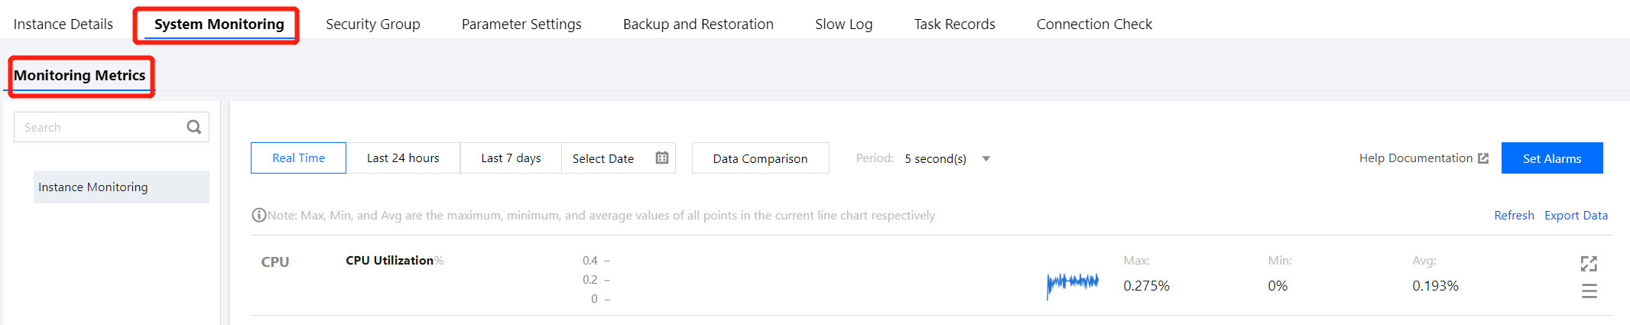Click the CPU Utilization sparkline chart
Image resolution: width=1630 pixels, height=325 pixels.
tap(1073, 284)
